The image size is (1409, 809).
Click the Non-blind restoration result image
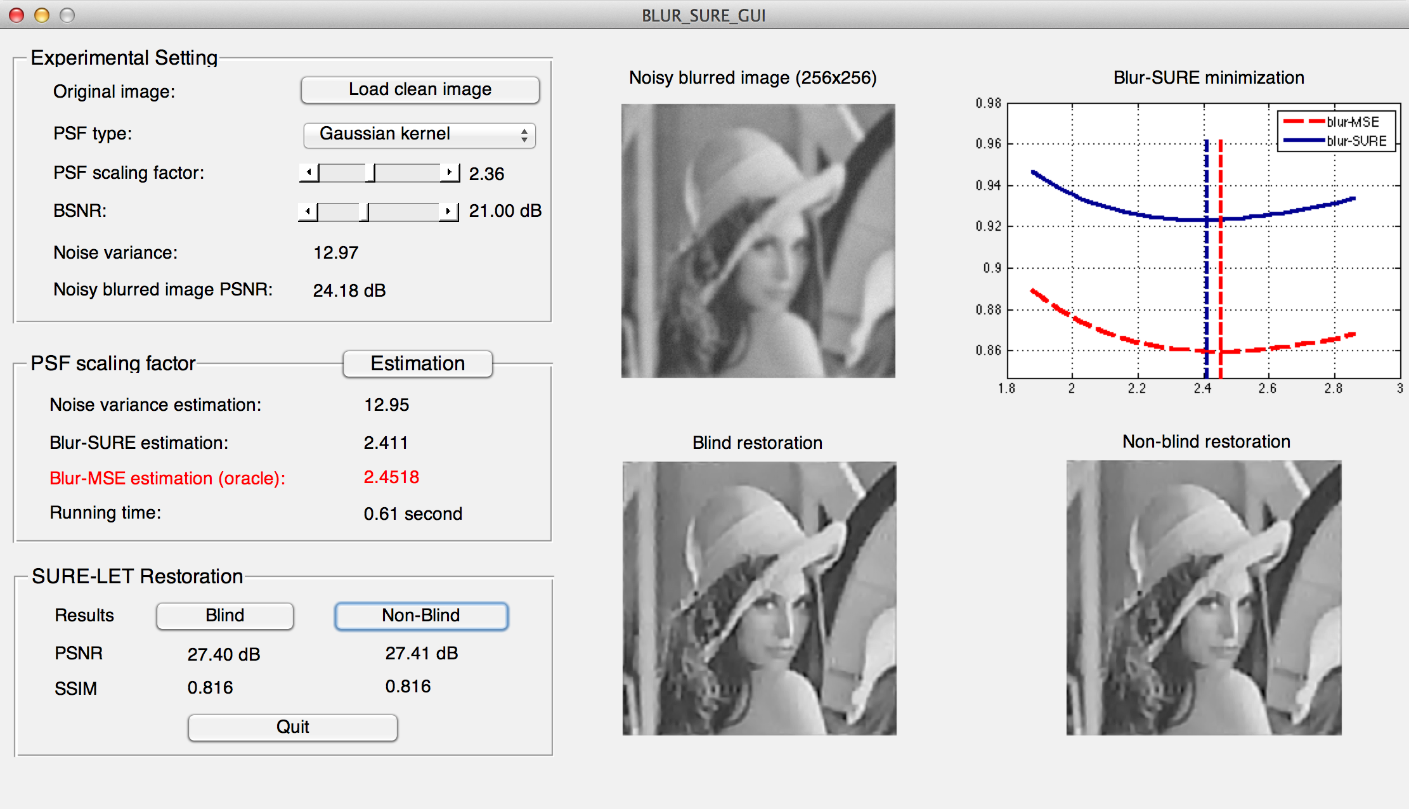(1204, 598)
